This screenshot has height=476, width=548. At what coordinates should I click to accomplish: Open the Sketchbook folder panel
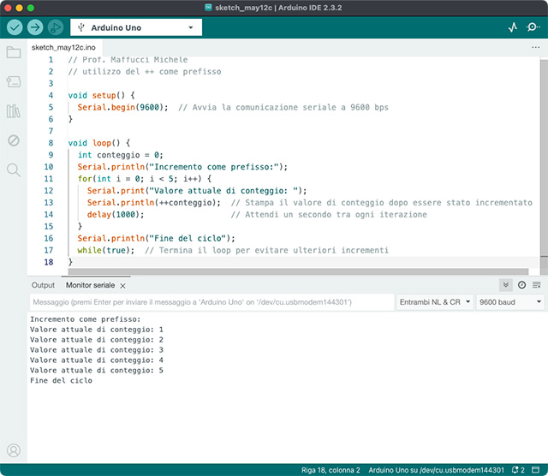pyautogui.click(x=14, y=53)
